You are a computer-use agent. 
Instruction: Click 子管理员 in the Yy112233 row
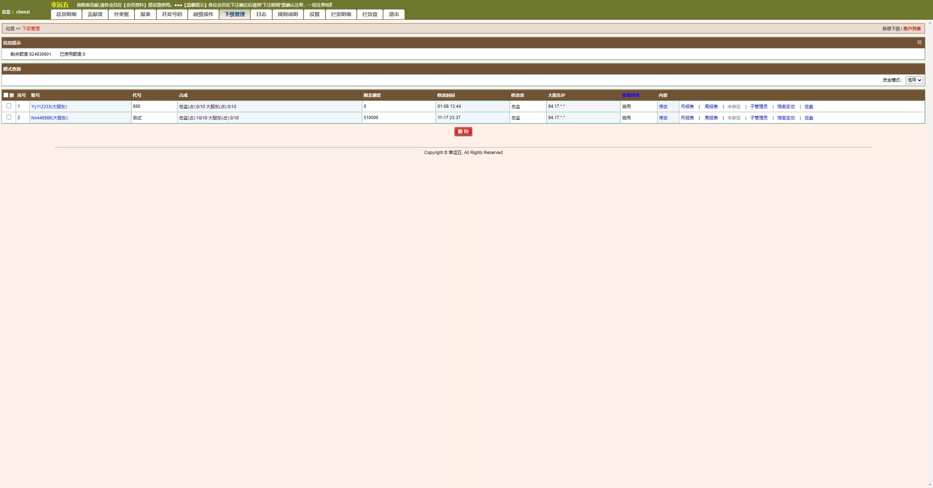[x=758, y=107]
